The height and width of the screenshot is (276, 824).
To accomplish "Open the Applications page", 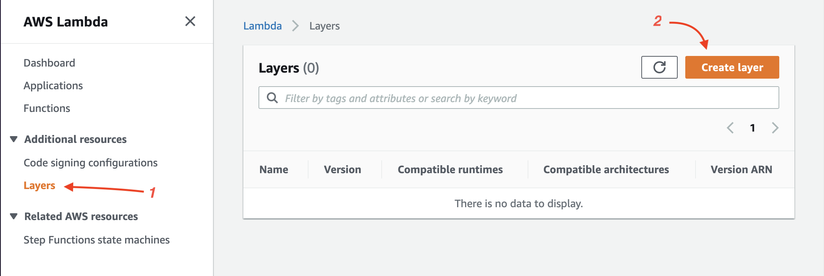I will [x=53, y=86].
